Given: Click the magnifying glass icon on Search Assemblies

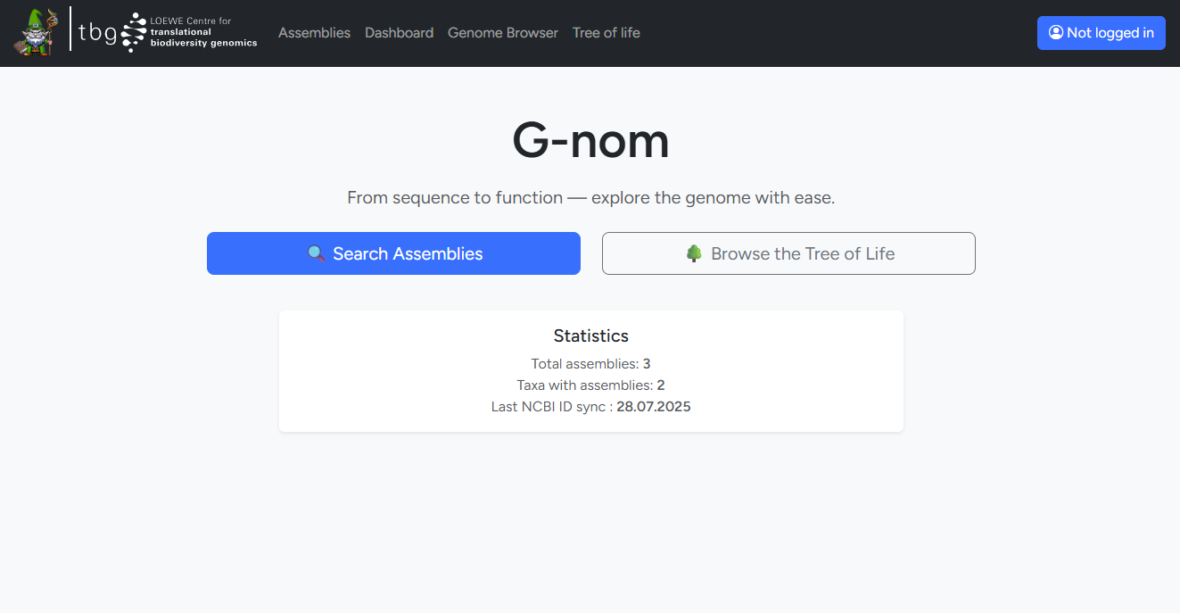Looking at the screenshot, I should click(x=317, y=253).
